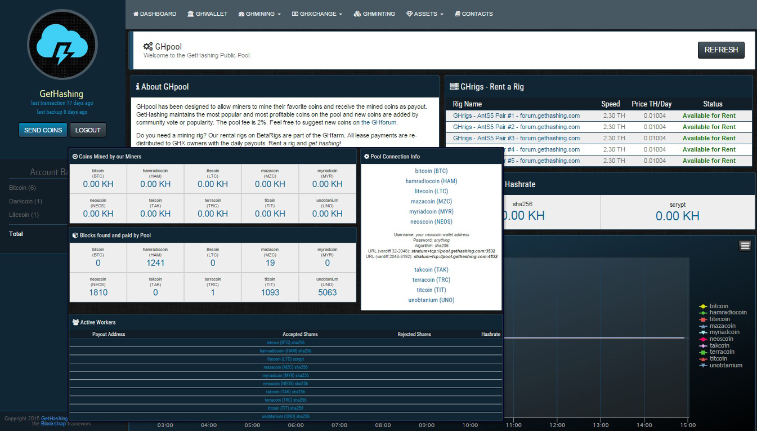Viewport: 757px width, 431px height.
Task: Click the last backup 8 days ago text
Action: tap(62, 112)
